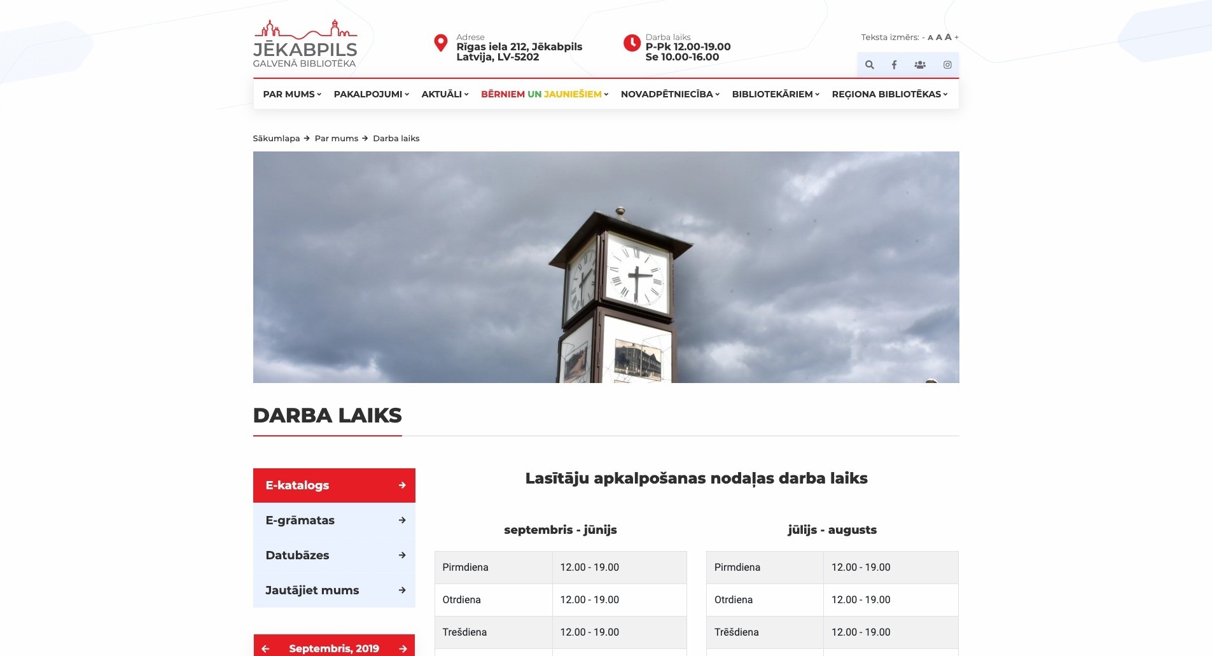Expand the PAKALPOJUMI dropdown menu
1212x656 pixels.
click(x=371, y=94)
